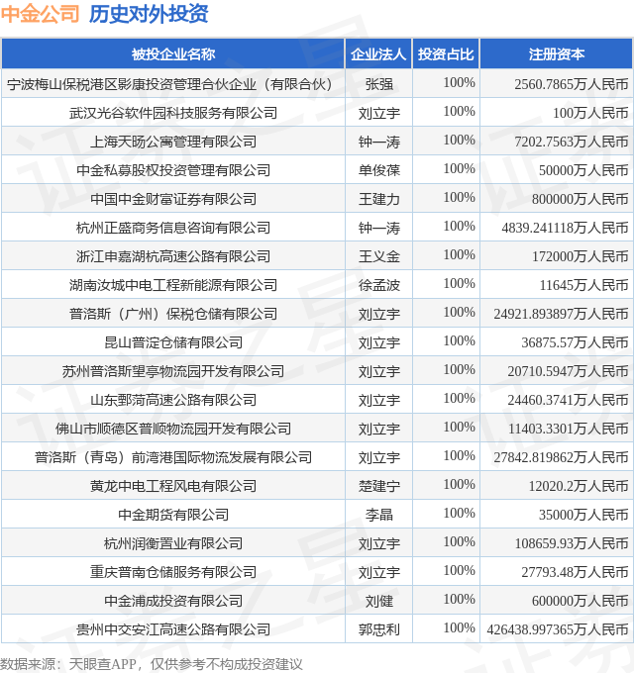
Task: Select 山东鄄菏高速公路有限公司 cell
Action: coord(173,400)
